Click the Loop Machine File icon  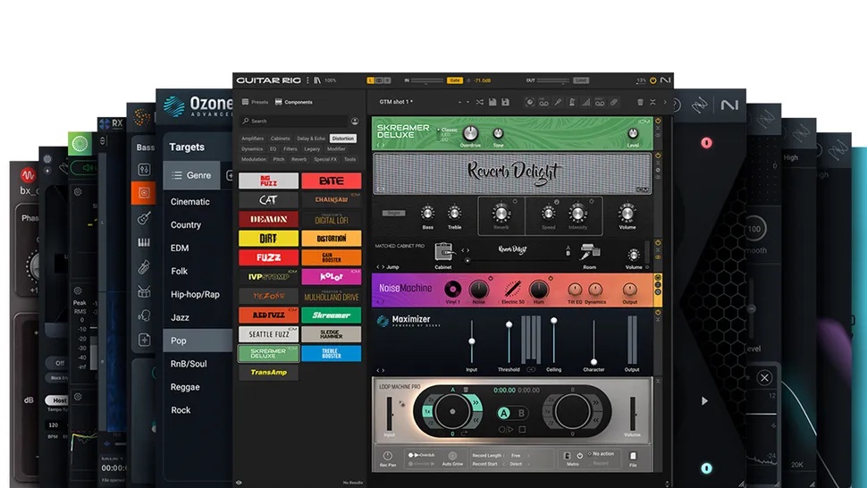pos(633,456)
